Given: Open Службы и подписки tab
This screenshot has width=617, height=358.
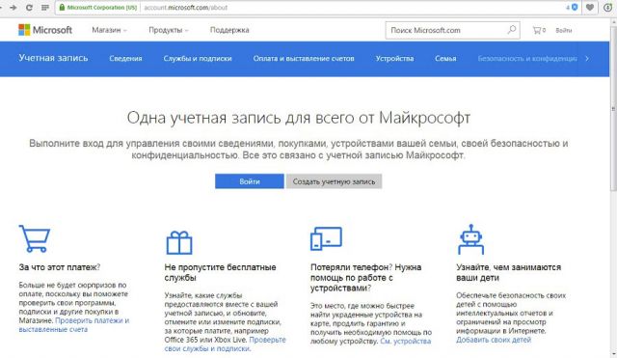Looking at the screenshot, I should tap(198, 58).
